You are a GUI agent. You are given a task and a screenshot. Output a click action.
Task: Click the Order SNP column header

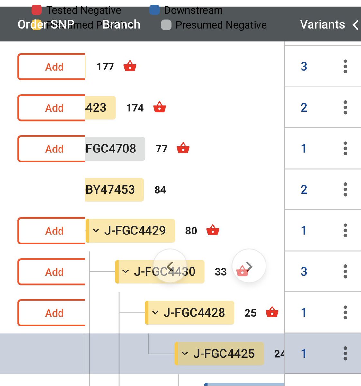click(x=46, y=24)
